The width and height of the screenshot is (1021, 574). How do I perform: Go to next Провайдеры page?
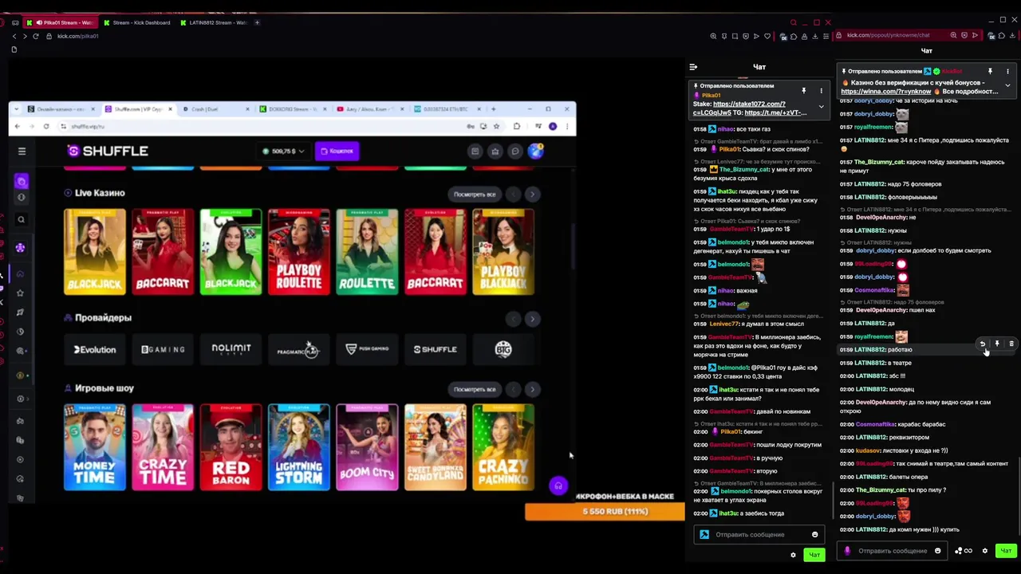tap(532, 319)
